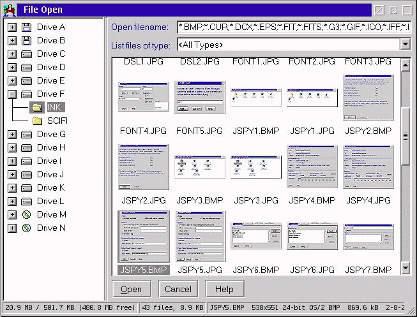
Task: Click the CD-ROM icon for Drive M
Action: pos(26,215)
